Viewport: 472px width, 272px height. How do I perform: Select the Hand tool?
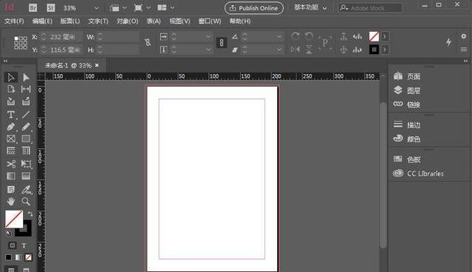pos(11,201)
